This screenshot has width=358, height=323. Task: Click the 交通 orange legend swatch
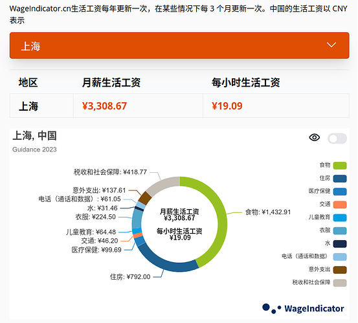tap(340, 205)
